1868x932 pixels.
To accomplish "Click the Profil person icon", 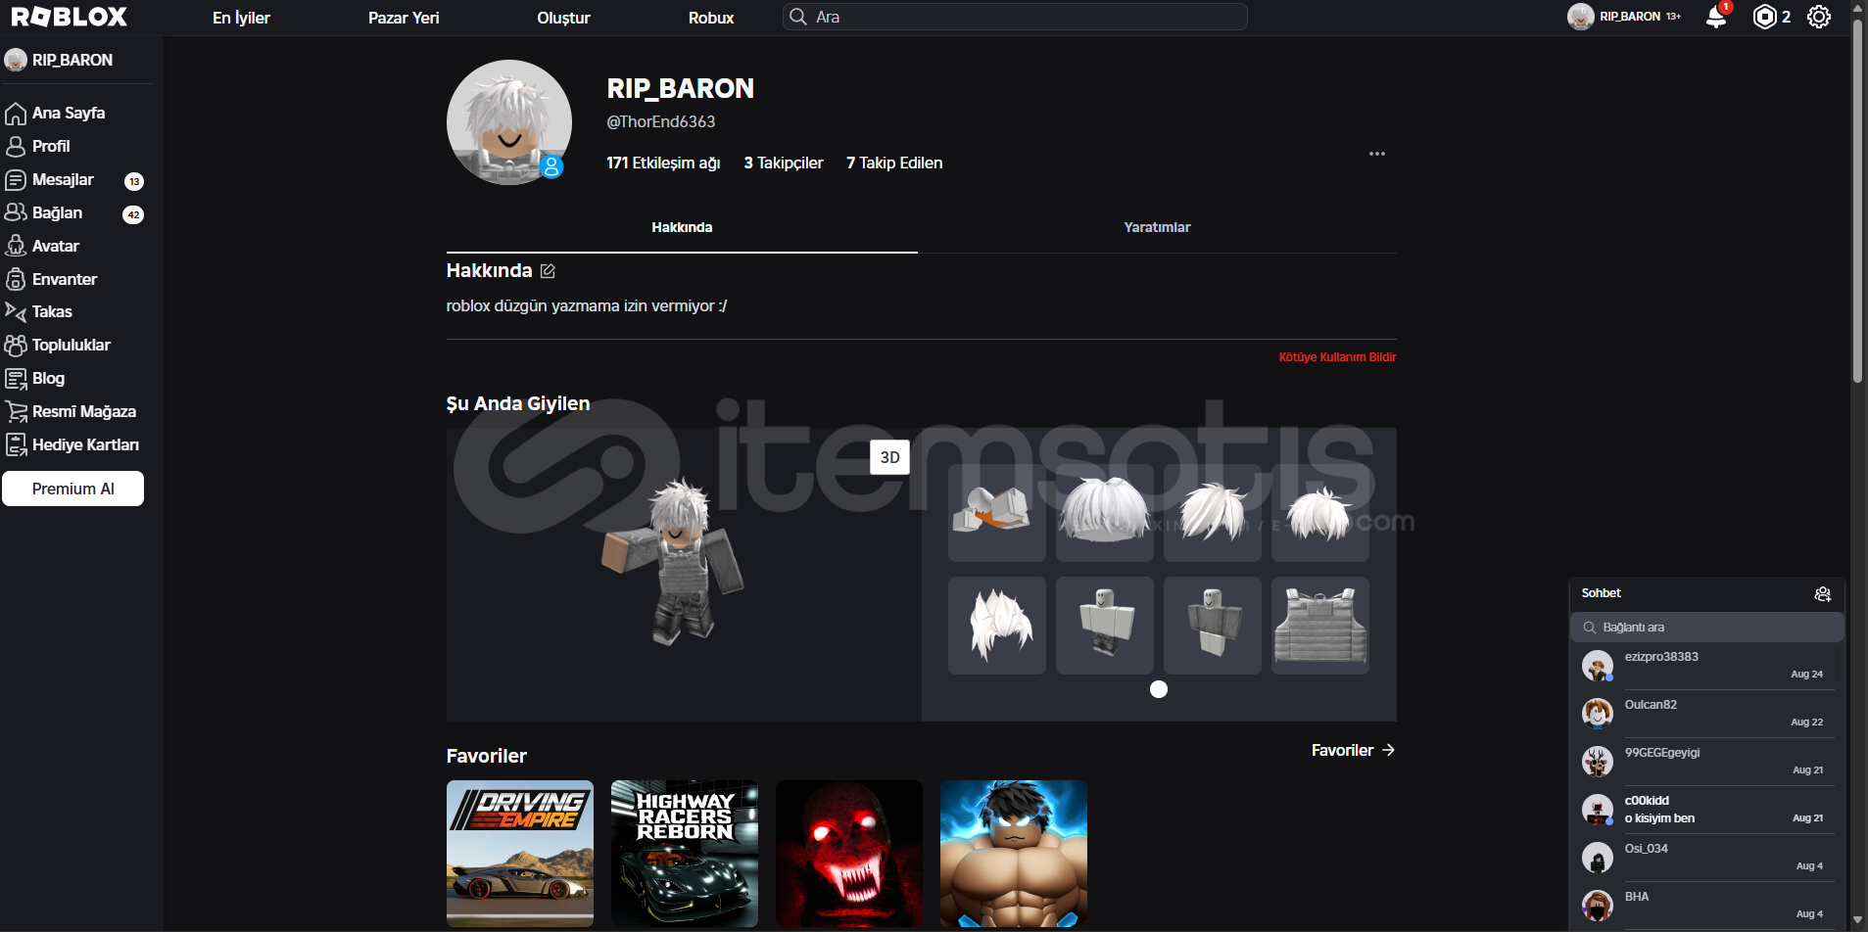I will [16, 147].
